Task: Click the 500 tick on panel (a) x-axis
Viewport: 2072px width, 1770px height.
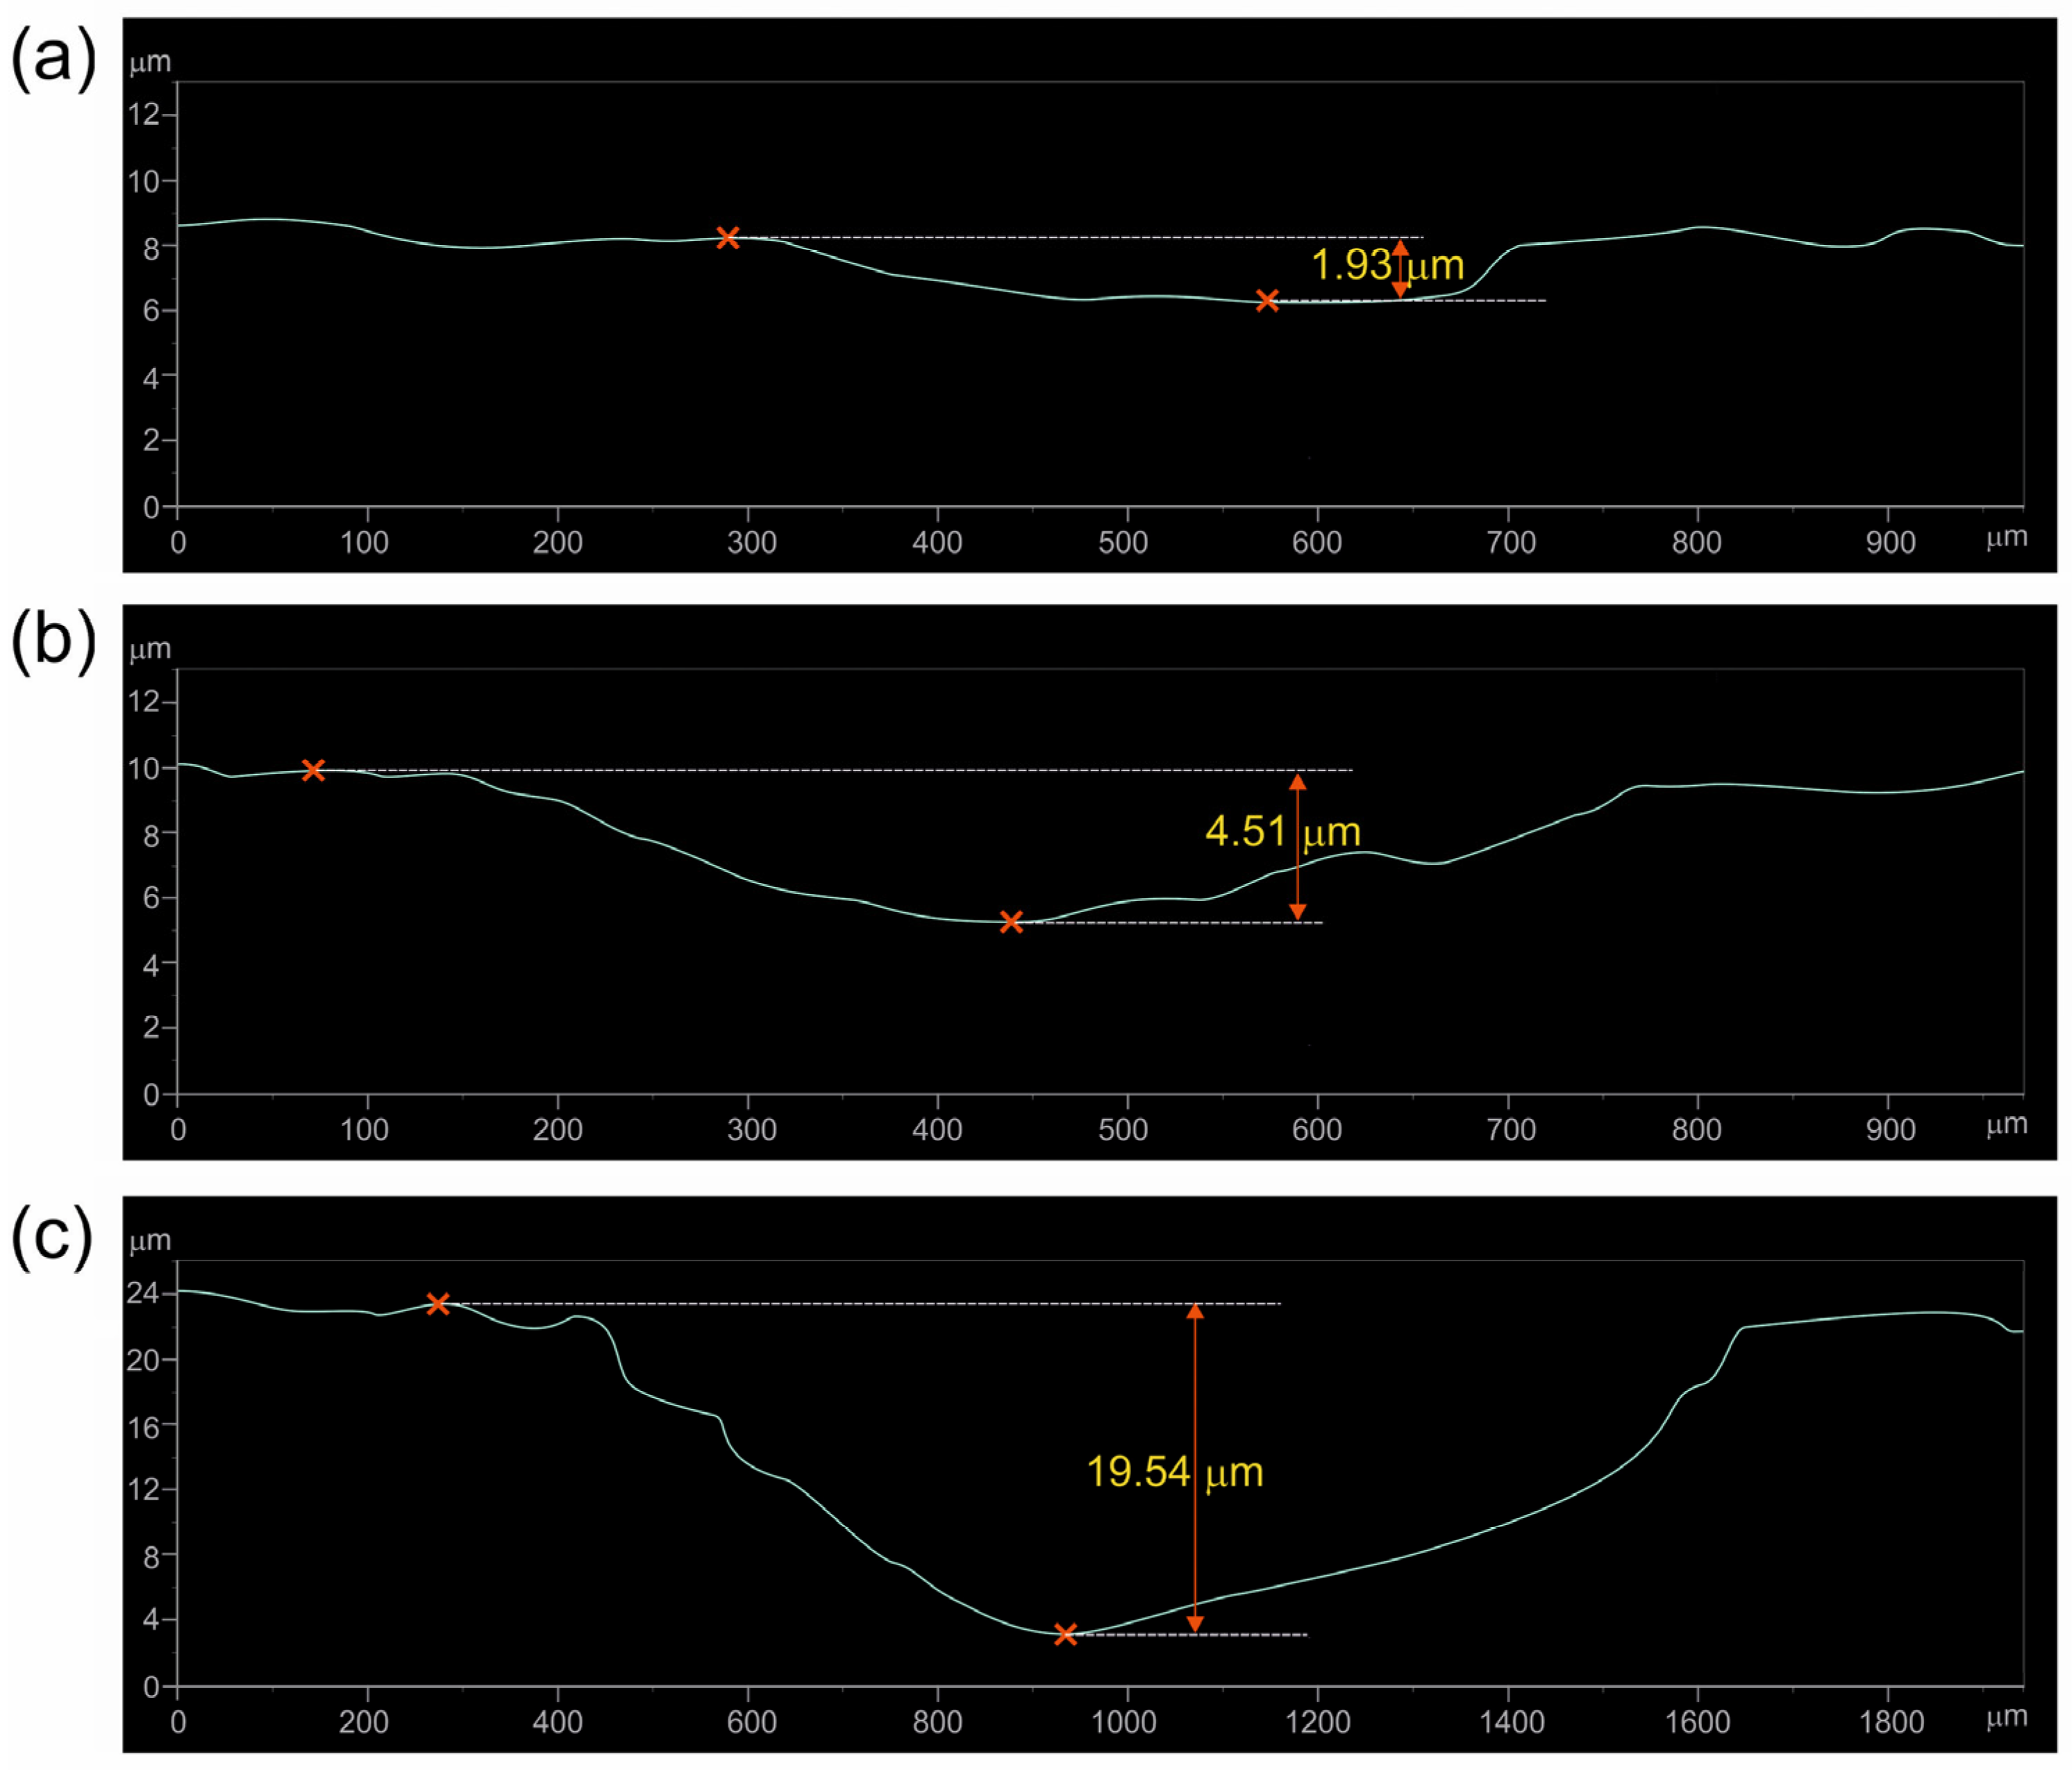Action: pyautogui.click(x=1123, y=543)
